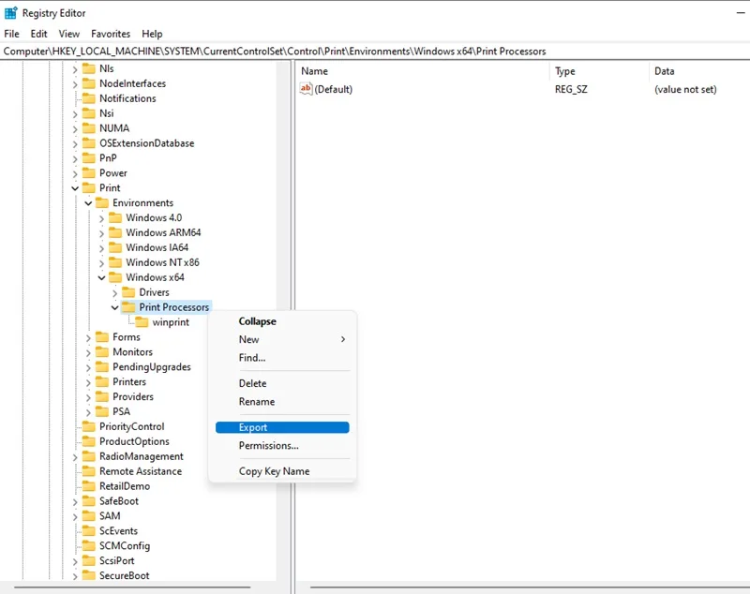The width and height of the screenshot is (750, 594).
Task: Click the Windows ARM64 folder icon
Action: tap(115, 232)
